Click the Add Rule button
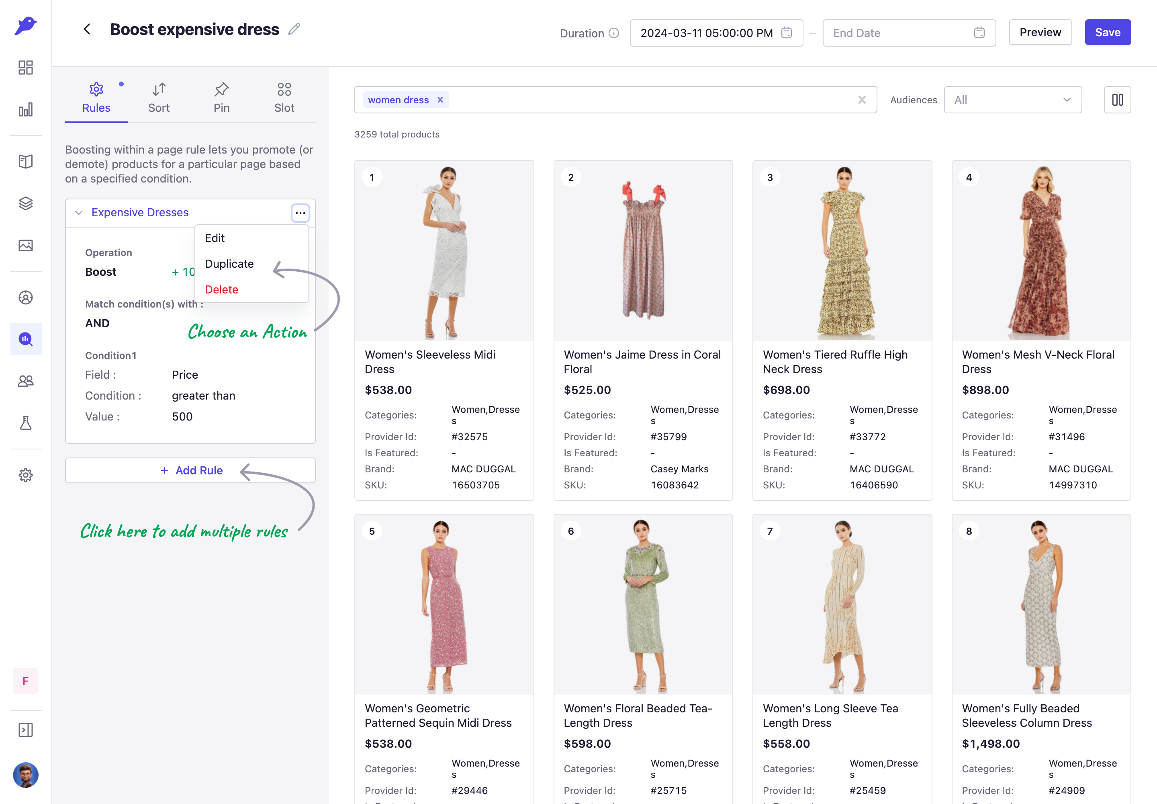 190,470
